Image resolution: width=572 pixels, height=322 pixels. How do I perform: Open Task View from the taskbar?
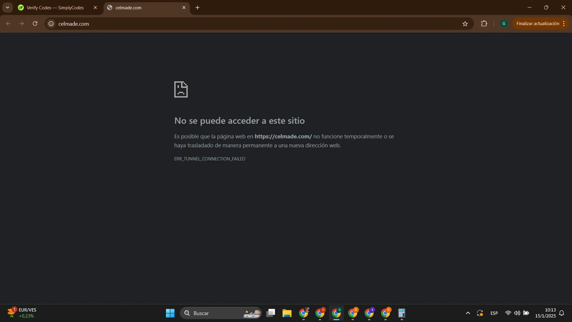[x=271, y=313]
